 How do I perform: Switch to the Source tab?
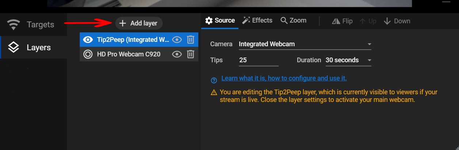220,21
